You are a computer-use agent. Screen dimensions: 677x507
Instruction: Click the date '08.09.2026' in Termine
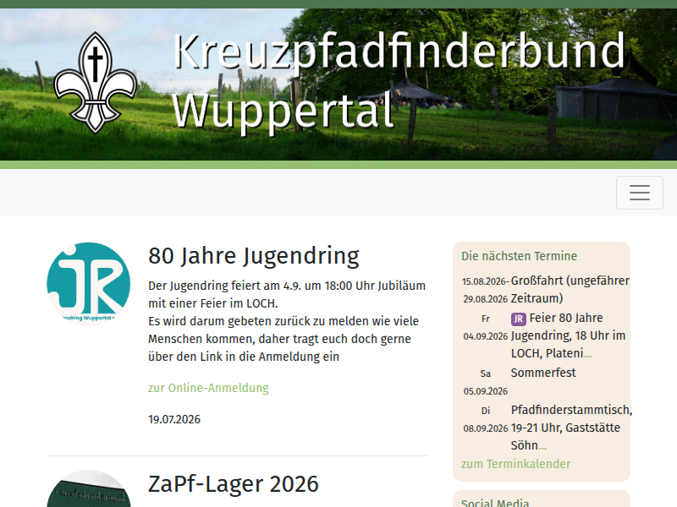pyautogui.click(x=485, y=428)
